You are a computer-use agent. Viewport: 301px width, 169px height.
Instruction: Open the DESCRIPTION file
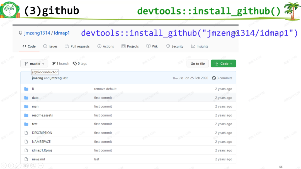(x=42, y=133)
